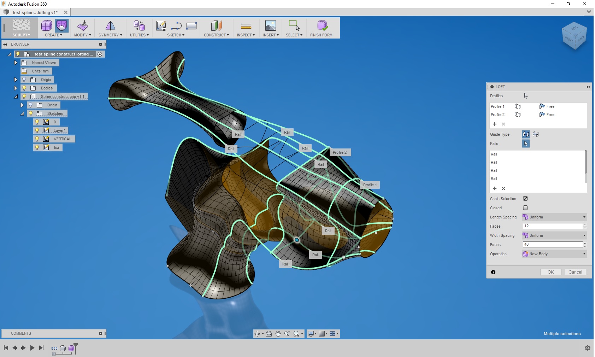Open Profile 1 Free condition dropdown
The image size is (595, 357).
pos(547,106)
